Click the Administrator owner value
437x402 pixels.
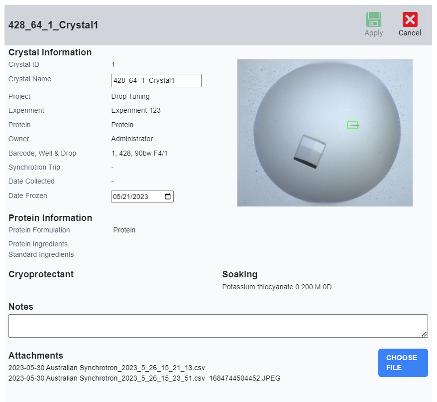click(x=132, y=139)
